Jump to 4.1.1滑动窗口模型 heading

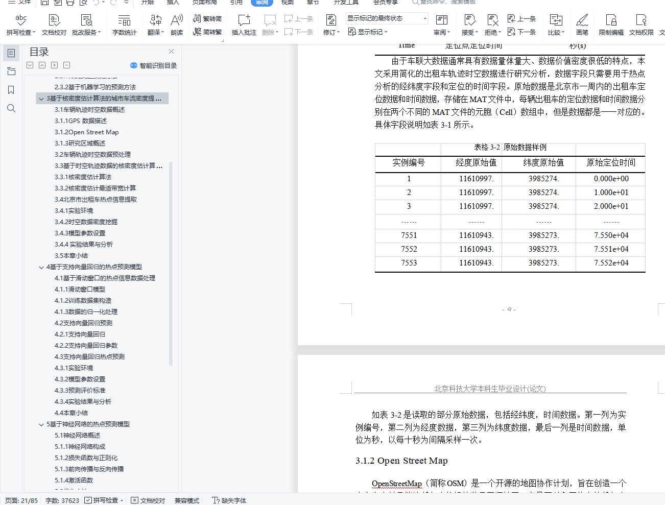80,290
